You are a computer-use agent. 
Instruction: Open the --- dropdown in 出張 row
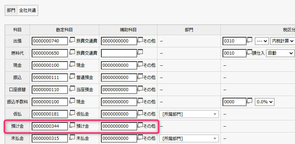262,41
